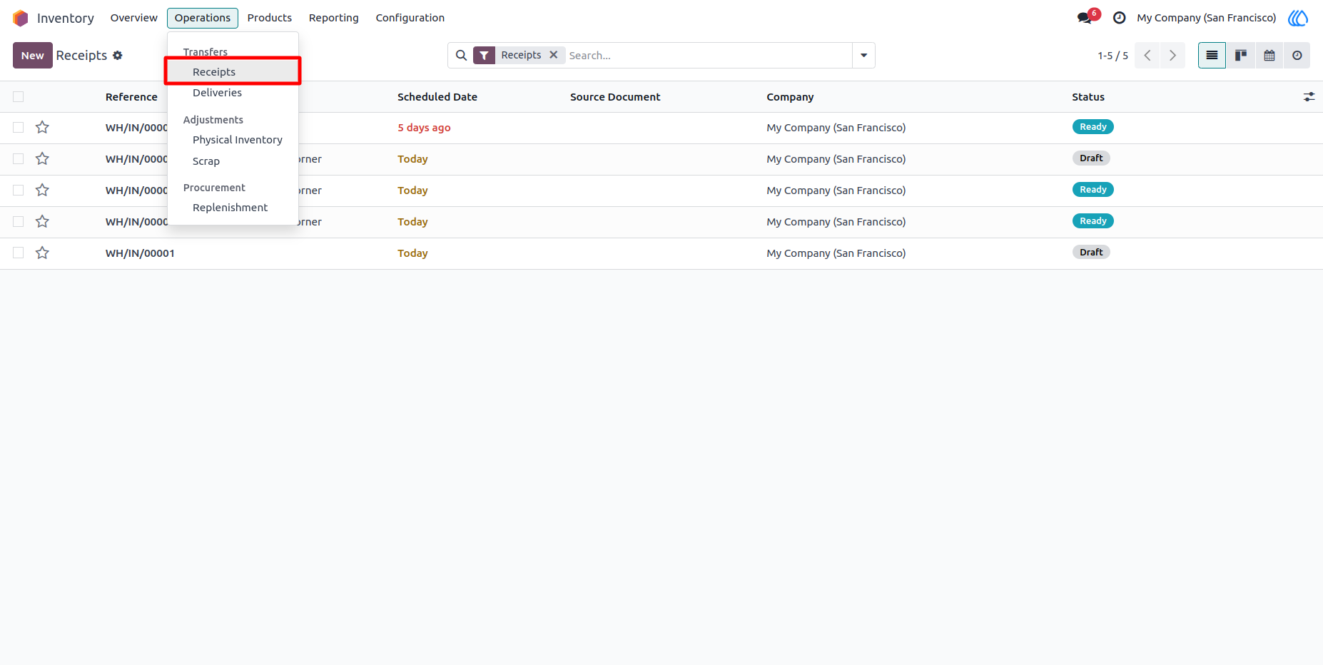Open receipt WH/IN/00001
The image size is (1323, 665).
pos(140,253)
